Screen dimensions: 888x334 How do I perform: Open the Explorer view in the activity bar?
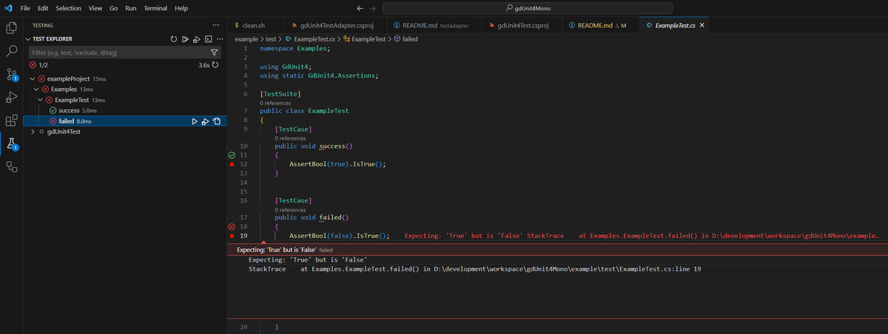11,28
